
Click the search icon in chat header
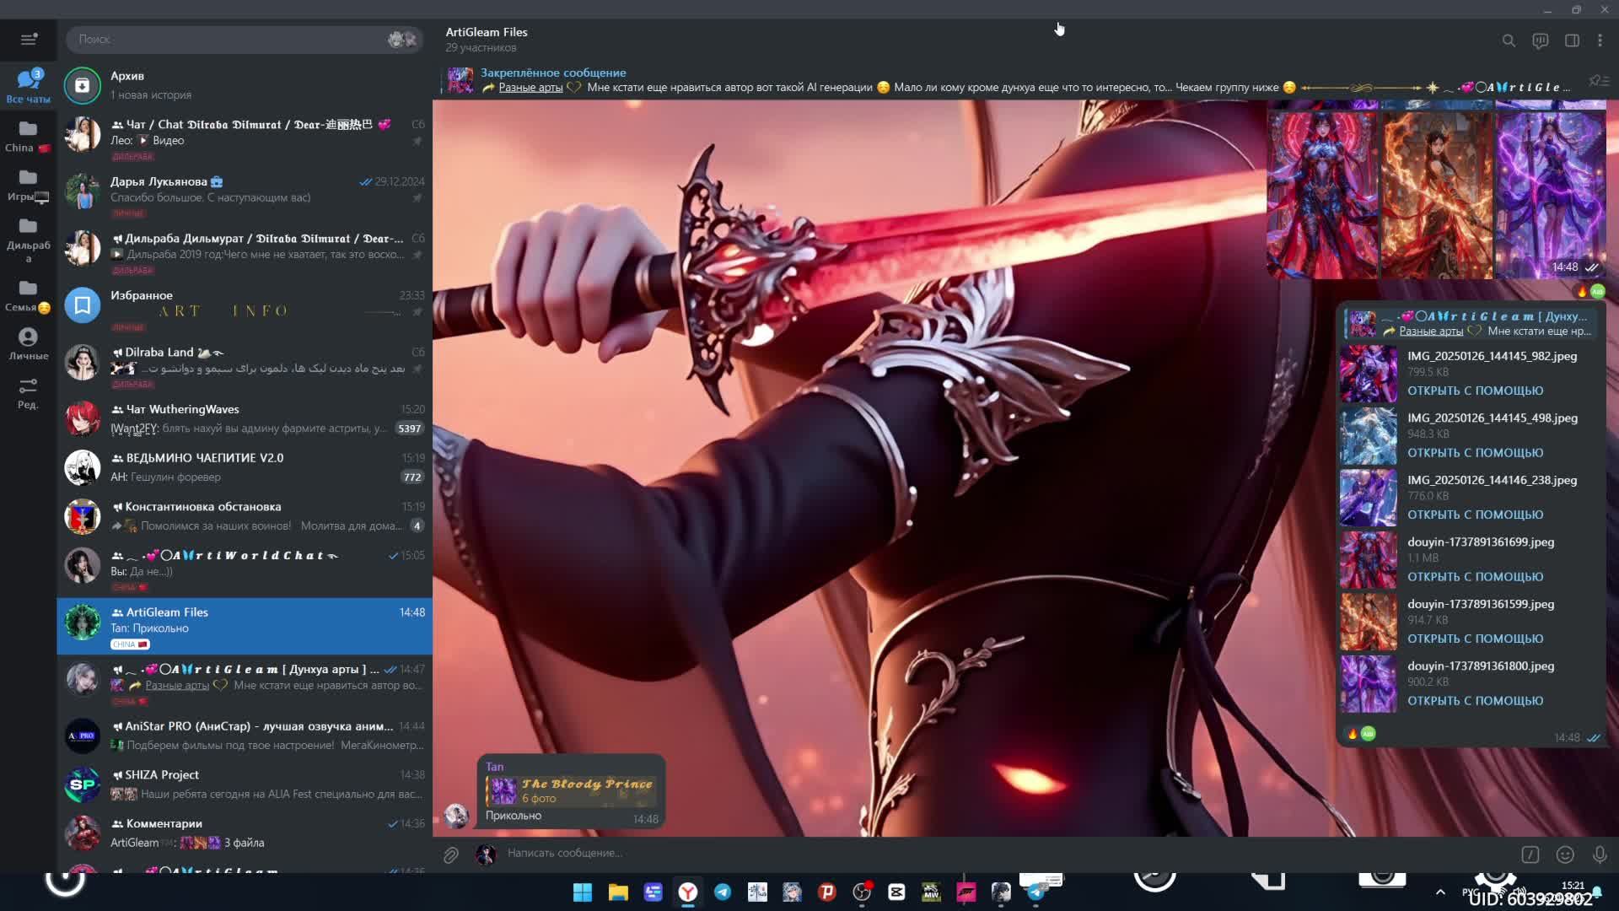pyautogui.click(x=1509, y=40)
